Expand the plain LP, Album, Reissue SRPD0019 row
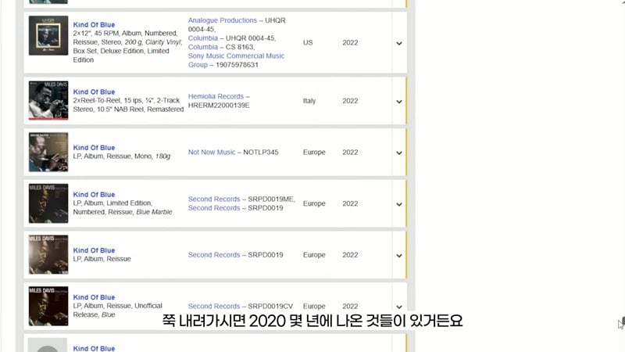The image size is (625, 352). (x=399, y=256)
